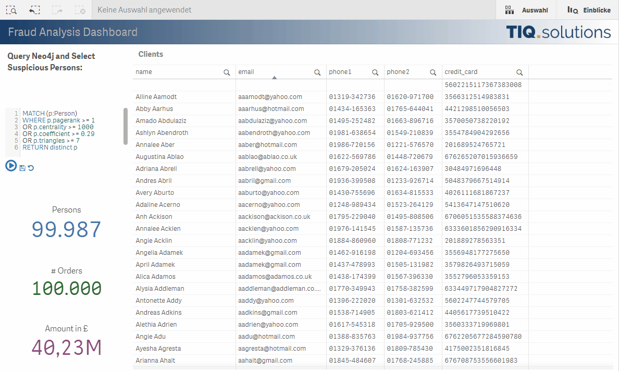
Task: Search in the phone2 column
Action: point(433,72)
